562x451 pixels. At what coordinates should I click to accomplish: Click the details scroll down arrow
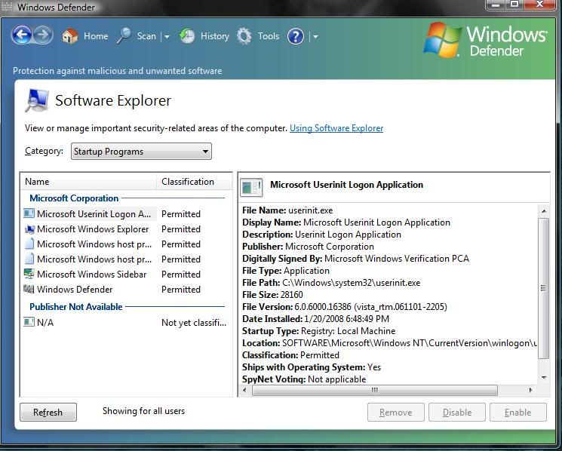click(544, 377)
